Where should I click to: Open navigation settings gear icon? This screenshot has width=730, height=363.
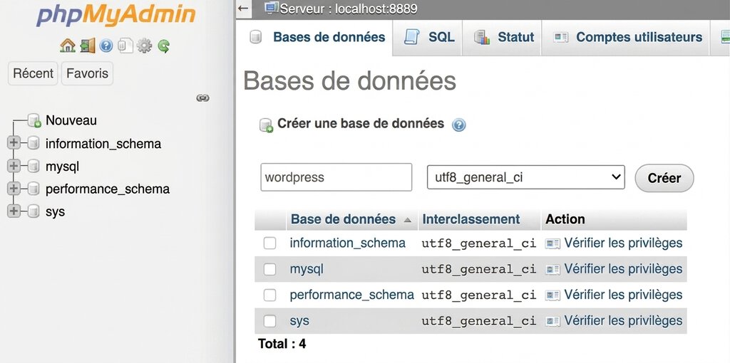[145, 46]
